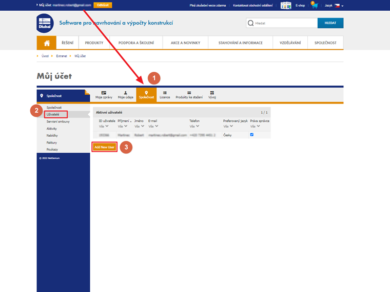
Task: Open SPOLEČNOST main menu item
Action: 325,43
